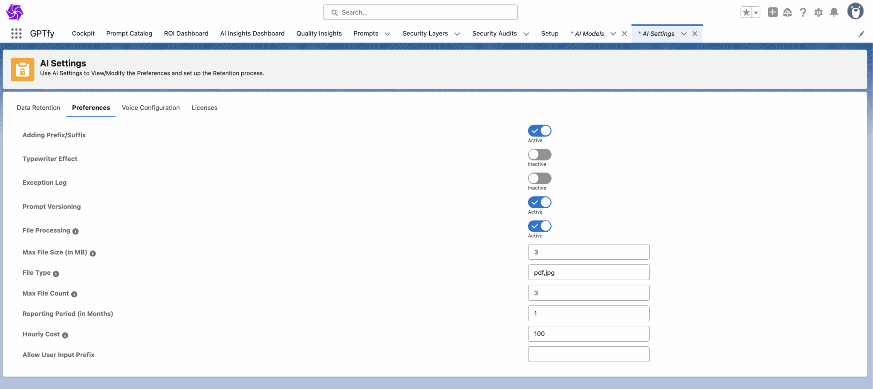Go to the ROI Dashboard nav link
Image resolution: width=873 pixels, height=389 pixels.
click(x=186, y=33)
